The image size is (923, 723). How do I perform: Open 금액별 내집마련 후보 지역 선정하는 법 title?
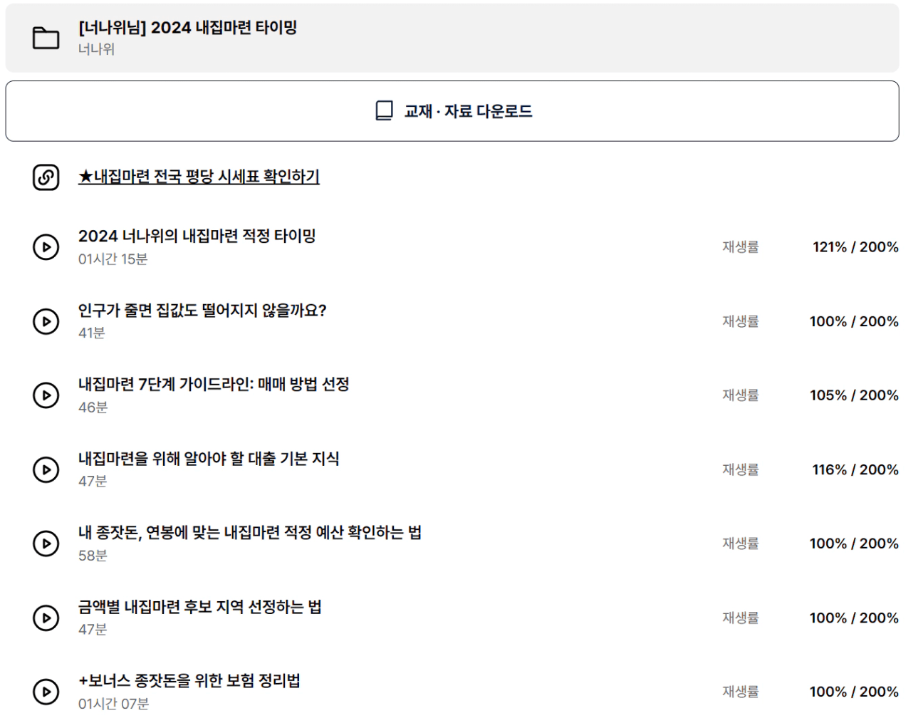click(200, 607)
